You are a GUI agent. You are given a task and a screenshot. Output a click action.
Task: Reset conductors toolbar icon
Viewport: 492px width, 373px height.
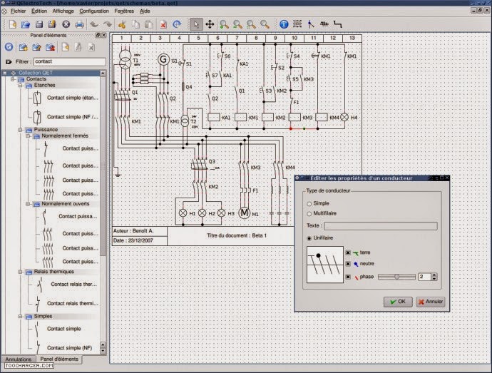324,24
